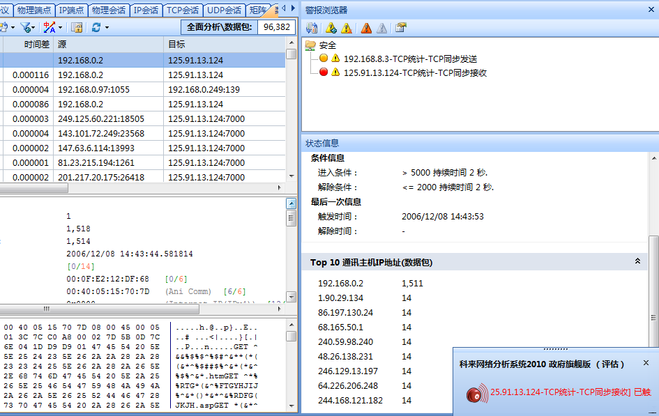Click the alarm list sync icon
Viewport: 659px width, 416px height.
(312, 28)
